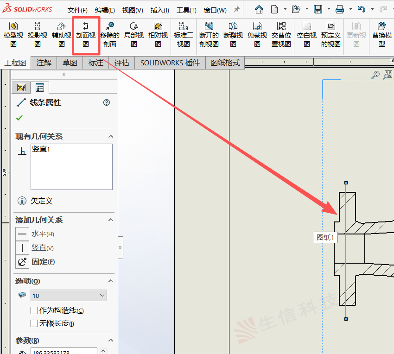The width and height of the screenshot is (394, 354).
Task: Open the Save dropdown arrow
Action: [x=329, y=9]
